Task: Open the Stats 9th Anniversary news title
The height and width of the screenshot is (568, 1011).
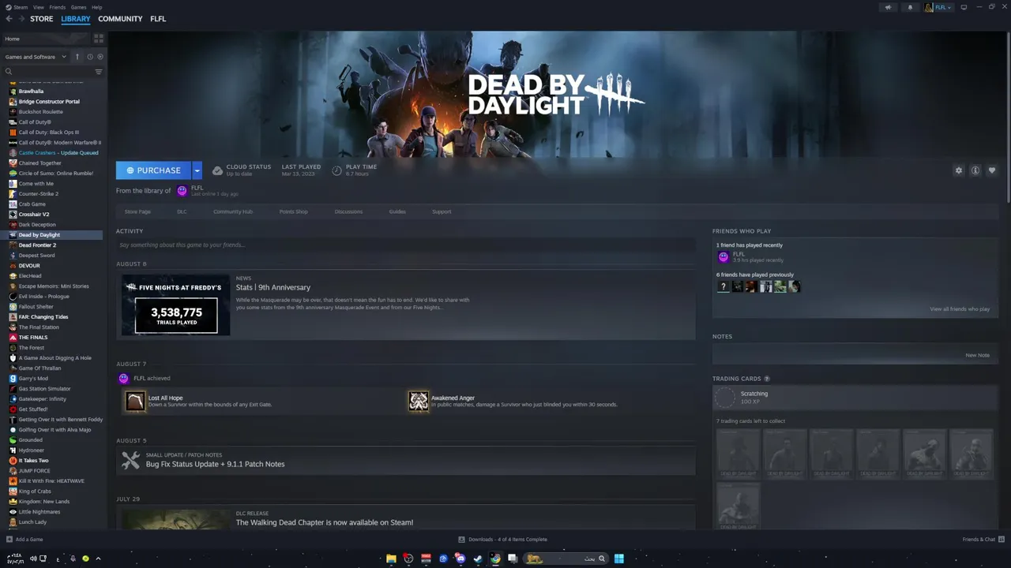Action: pyautogui.click(x=273, y=288)
